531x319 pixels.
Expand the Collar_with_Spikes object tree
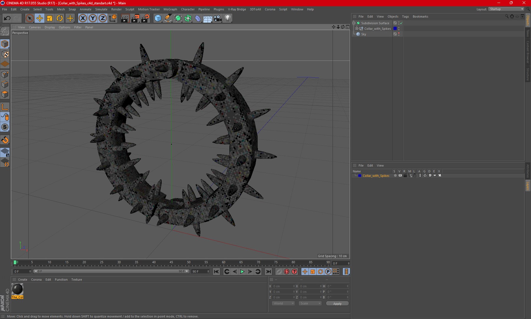357,29
